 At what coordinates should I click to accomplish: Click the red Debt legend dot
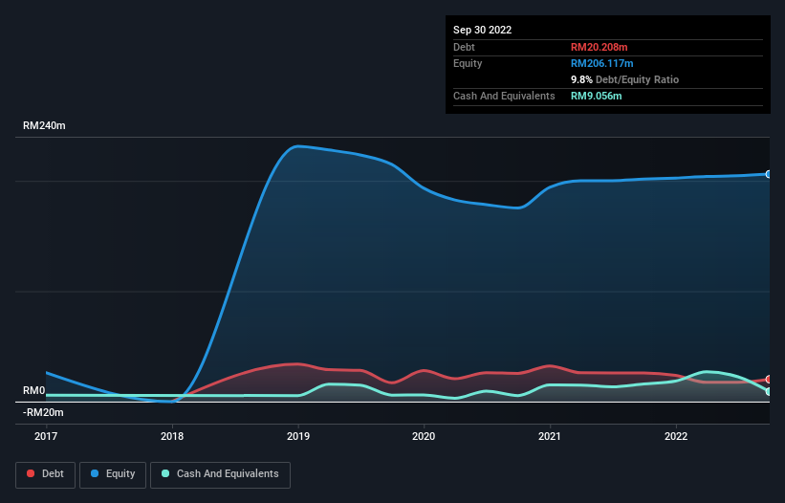(31, 473)
